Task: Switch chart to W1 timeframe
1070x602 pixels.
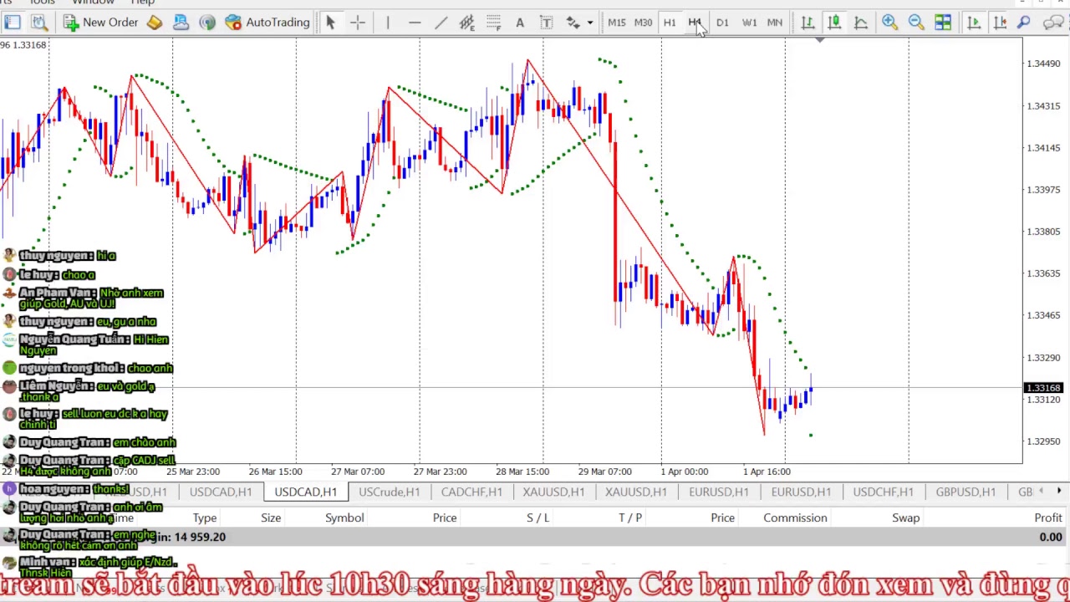Action: [x=749, y=23]
